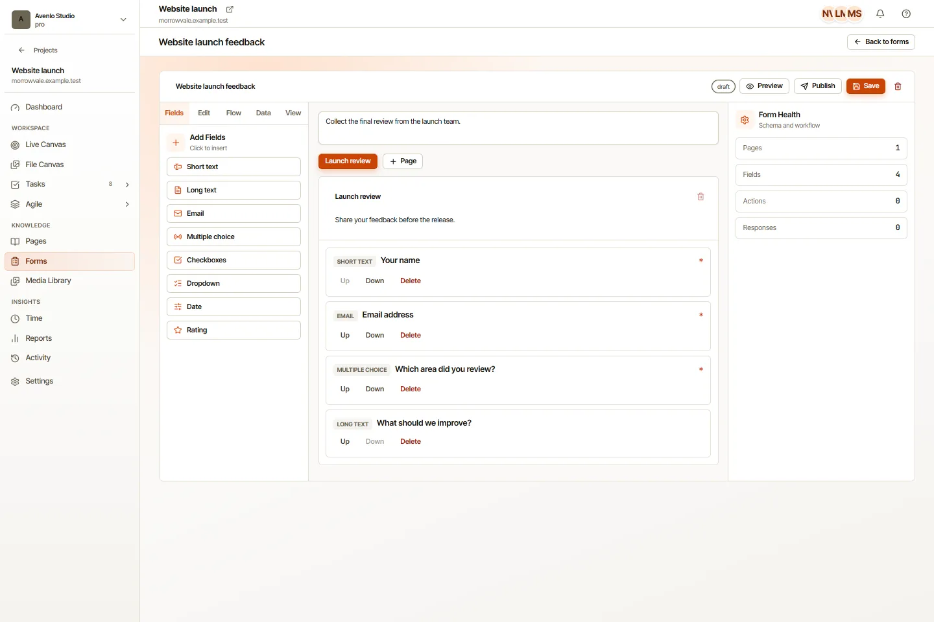Click the Preview button
The image size is (934, 622).
764,86
